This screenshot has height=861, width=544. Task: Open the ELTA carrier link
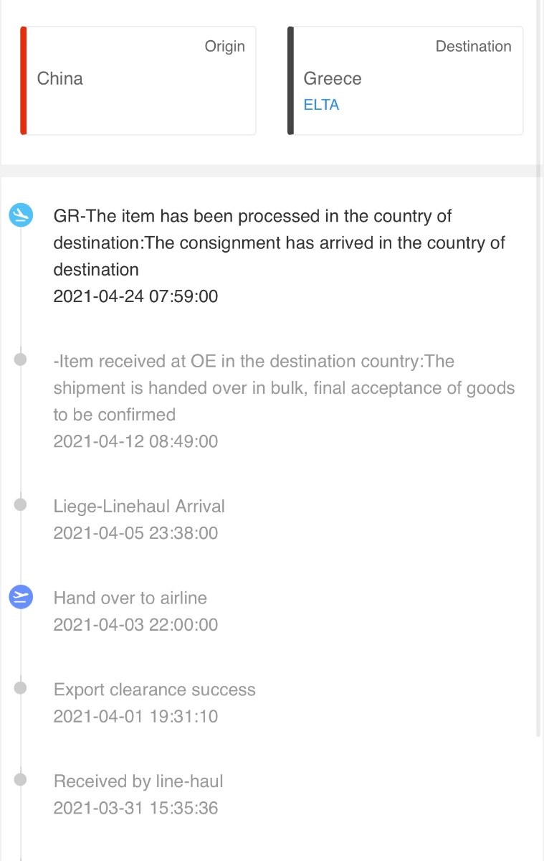coord(321,105)
